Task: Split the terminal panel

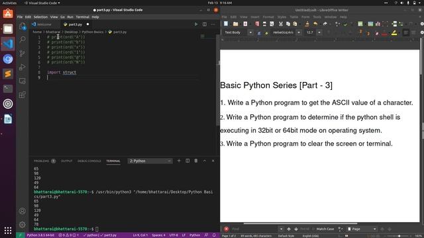Action: (187, 161)
